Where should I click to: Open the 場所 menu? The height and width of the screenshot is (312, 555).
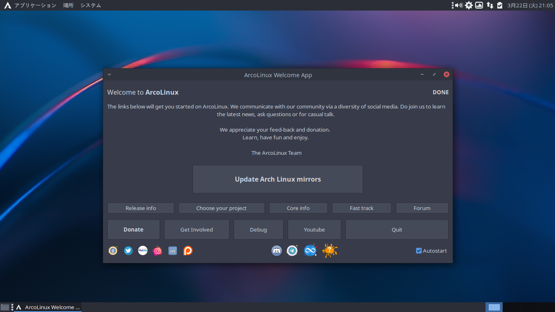click(x=68, y=5)
